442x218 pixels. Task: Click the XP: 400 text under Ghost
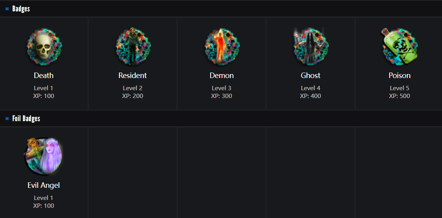click(x=311, y=96)
